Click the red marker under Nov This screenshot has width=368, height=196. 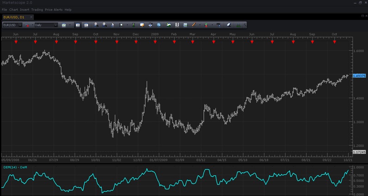(x=117, y=42)
